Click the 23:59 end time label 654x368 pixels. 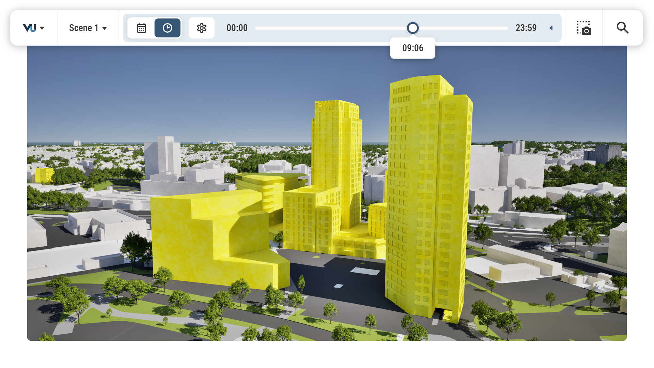point(526,28)
